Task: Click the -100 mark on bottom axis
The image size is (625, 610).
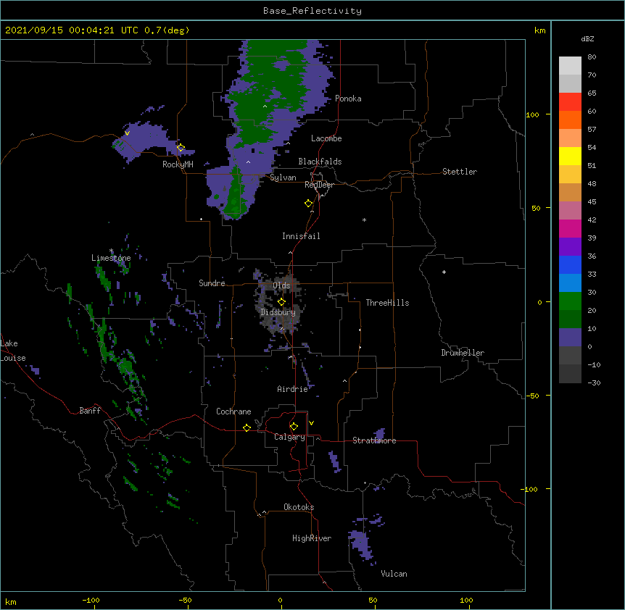Action: point(91,600)
